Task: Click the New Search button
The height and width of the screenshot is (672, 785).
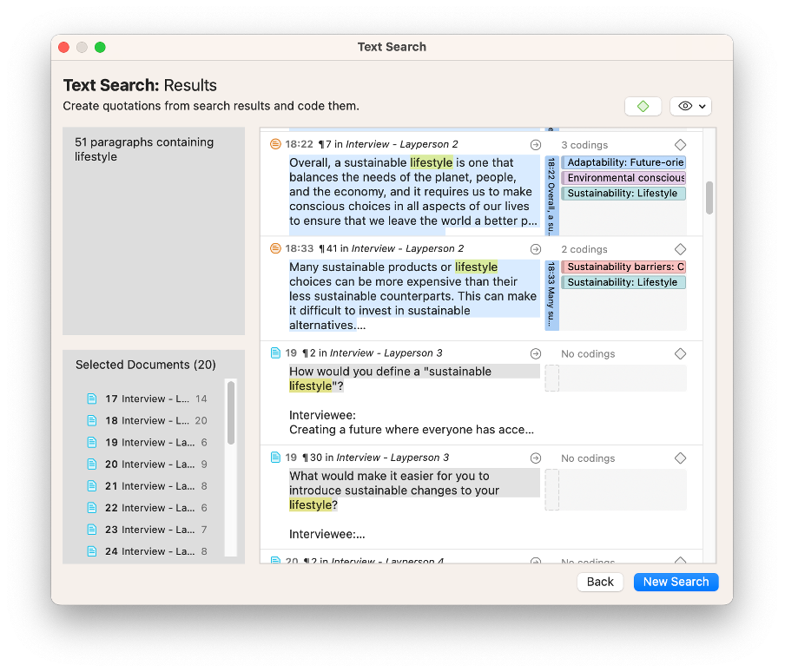Action: (676, 582)
